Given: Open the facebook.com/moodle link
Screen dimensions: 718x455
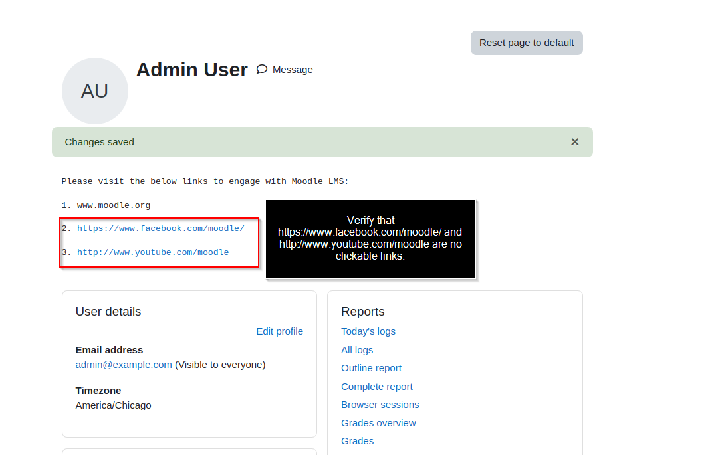Looking at the screenshot, I should pos(161,228).
